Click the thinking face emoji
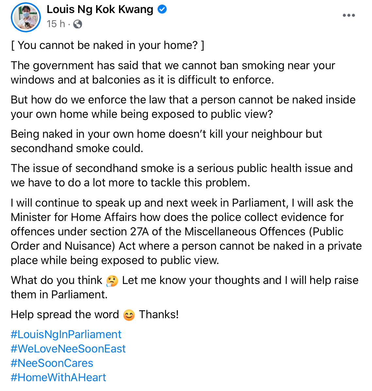The image size is (372, 391). (112, 281)
